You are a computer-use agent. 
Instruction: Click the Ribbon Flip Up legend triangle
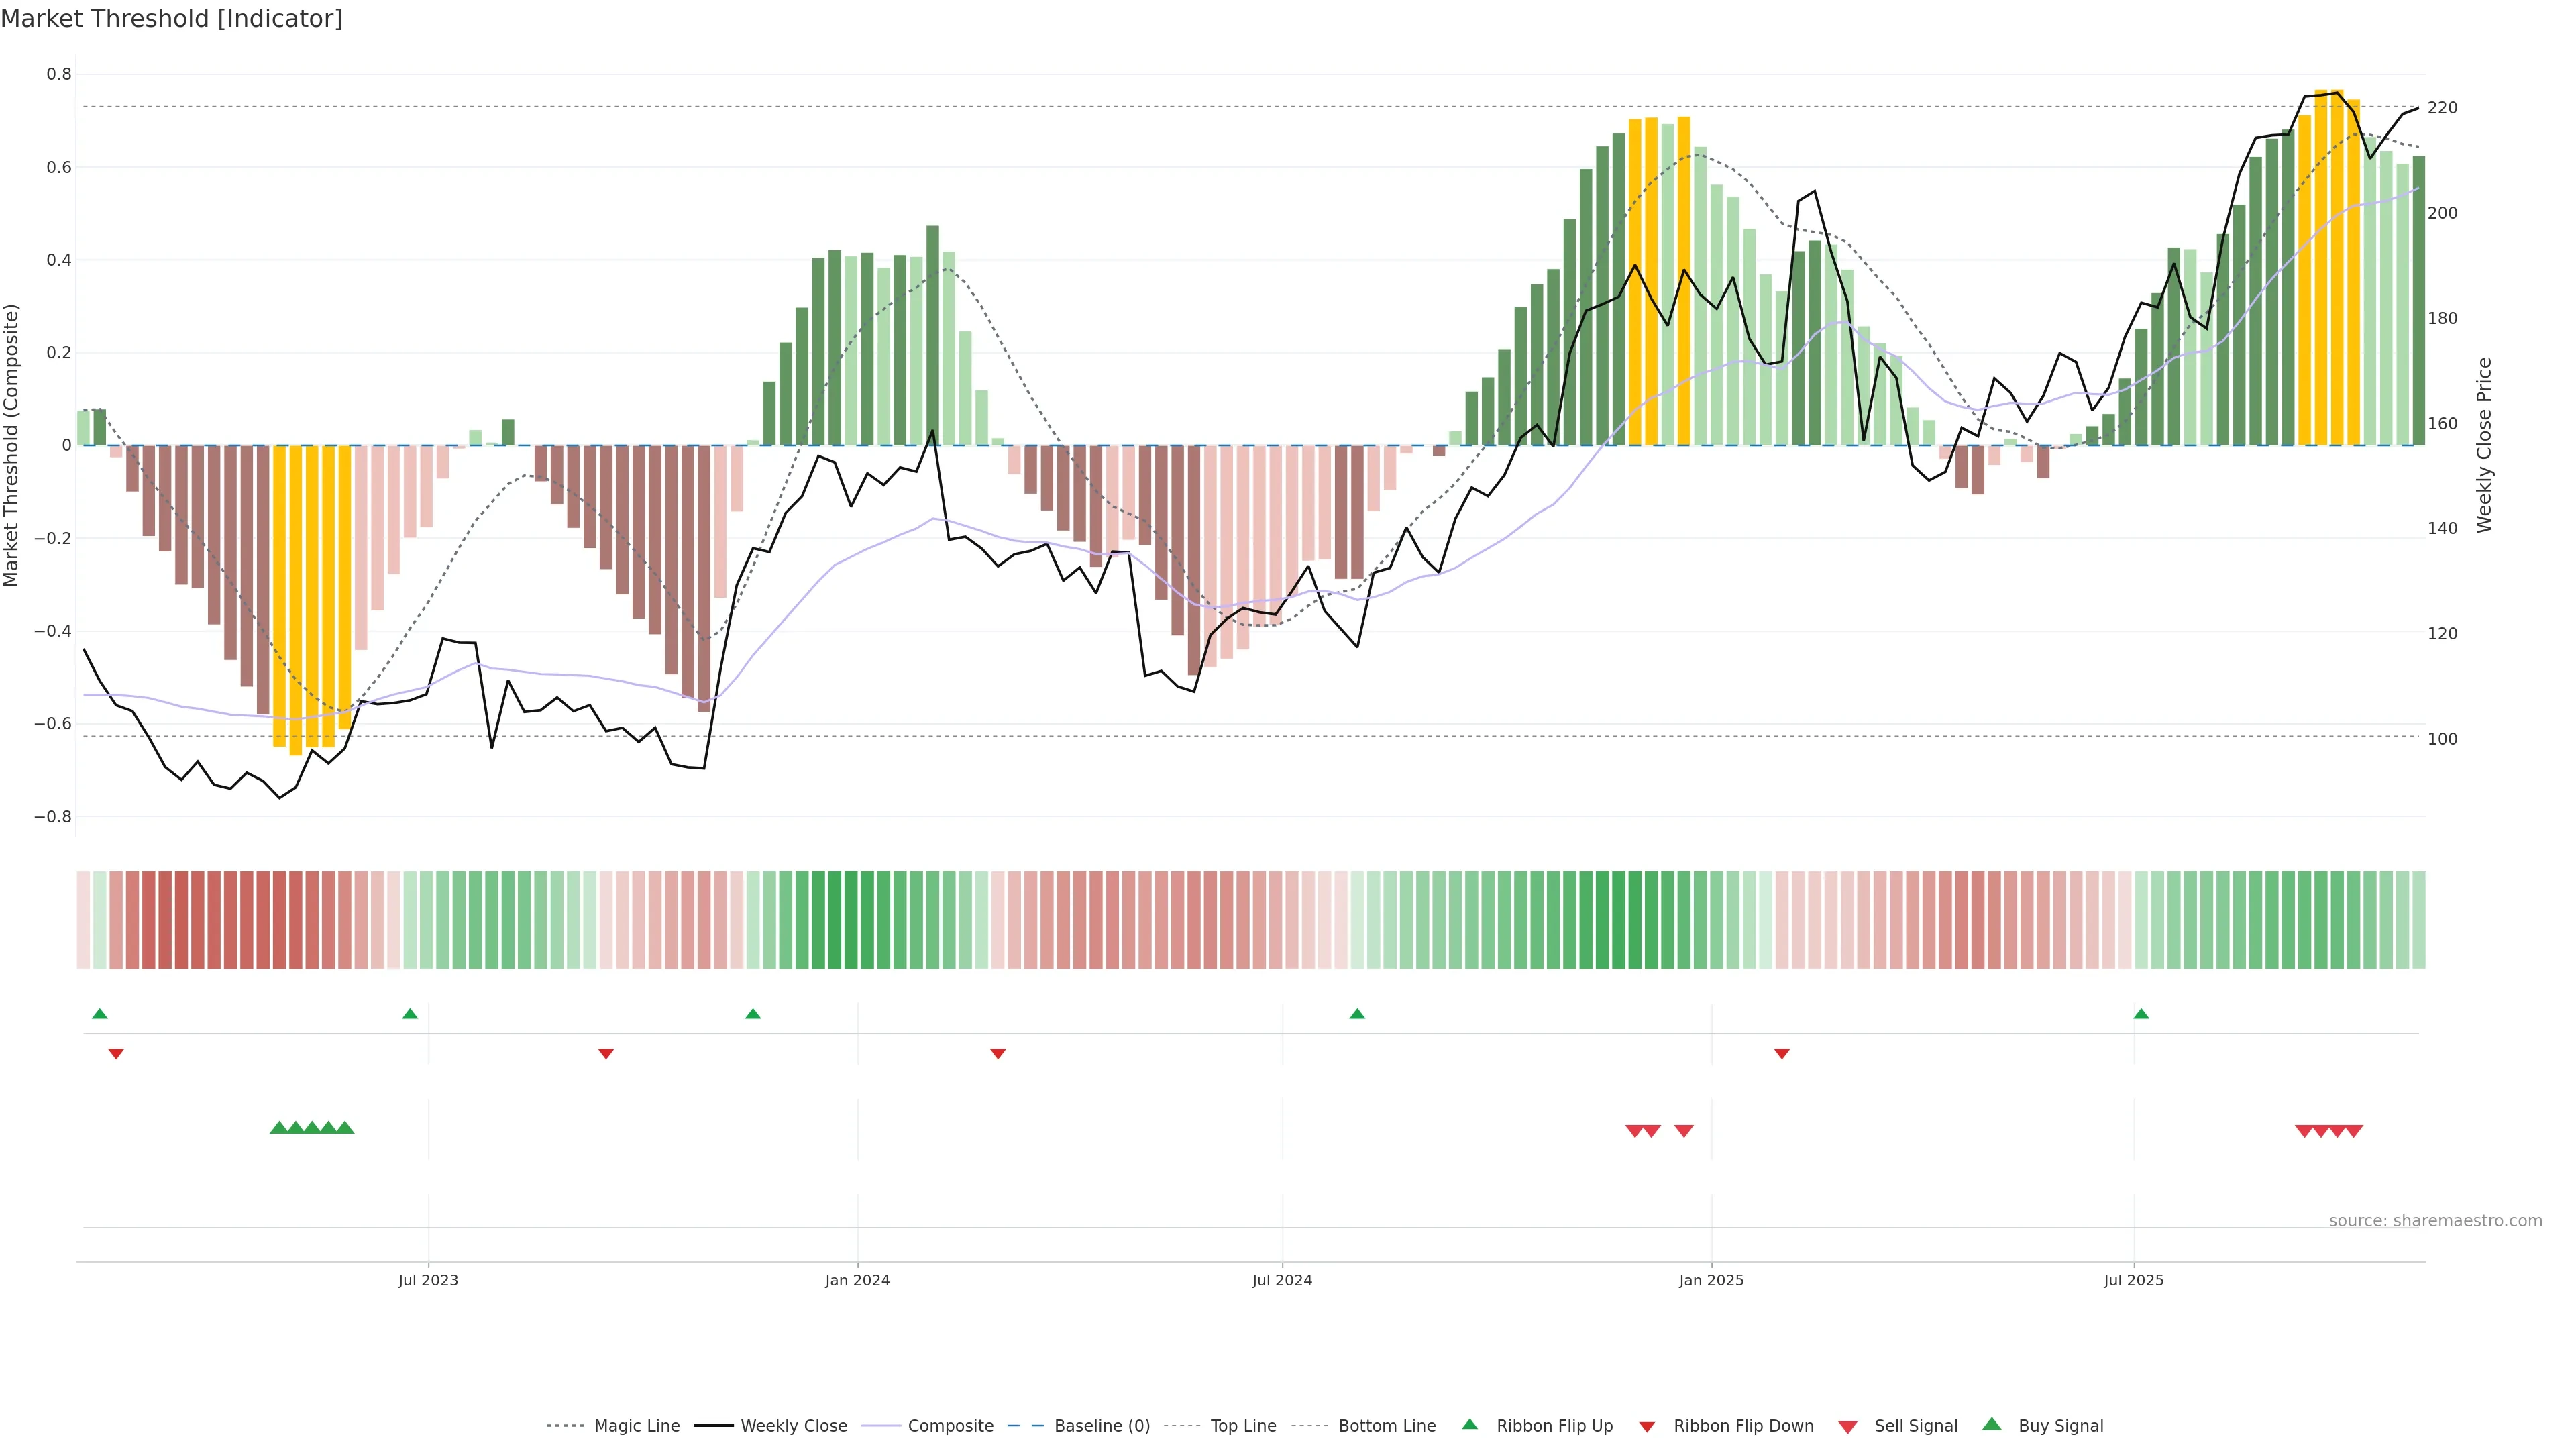(1469, 1424)
